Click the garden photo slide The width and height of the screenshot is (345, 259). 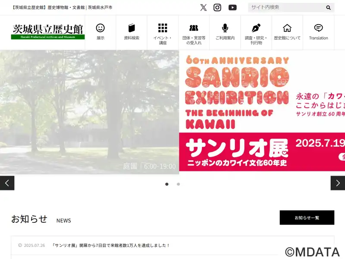pyautogui.click(x=90, y=112)
